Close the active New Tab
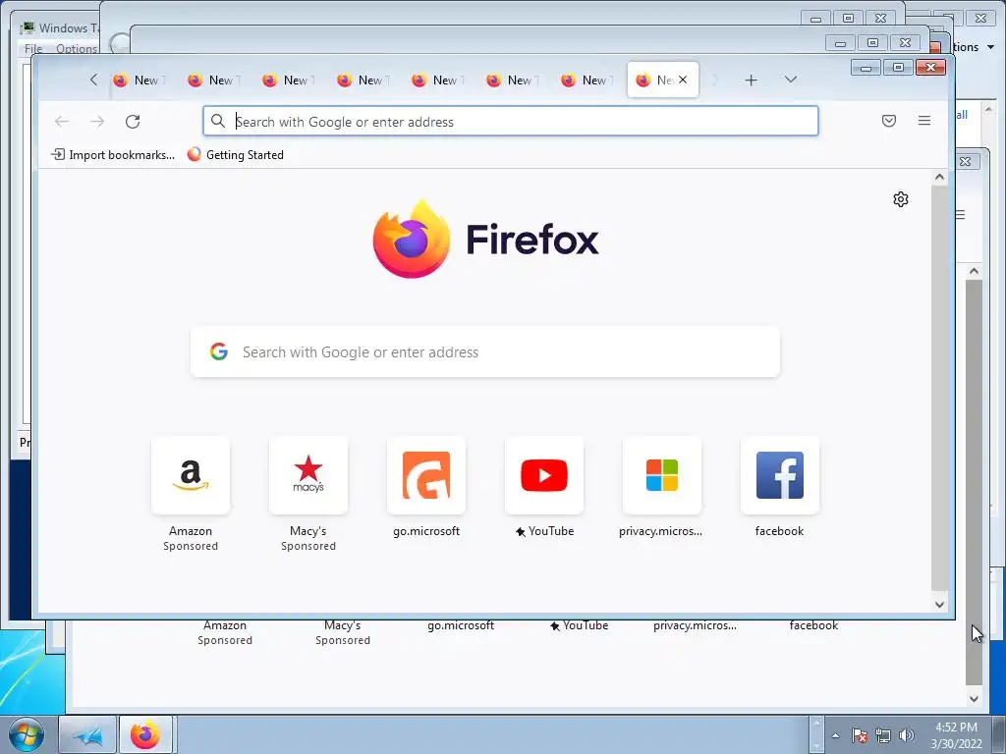This screenshot has width=1006, height=754. [x=683, y=80]
